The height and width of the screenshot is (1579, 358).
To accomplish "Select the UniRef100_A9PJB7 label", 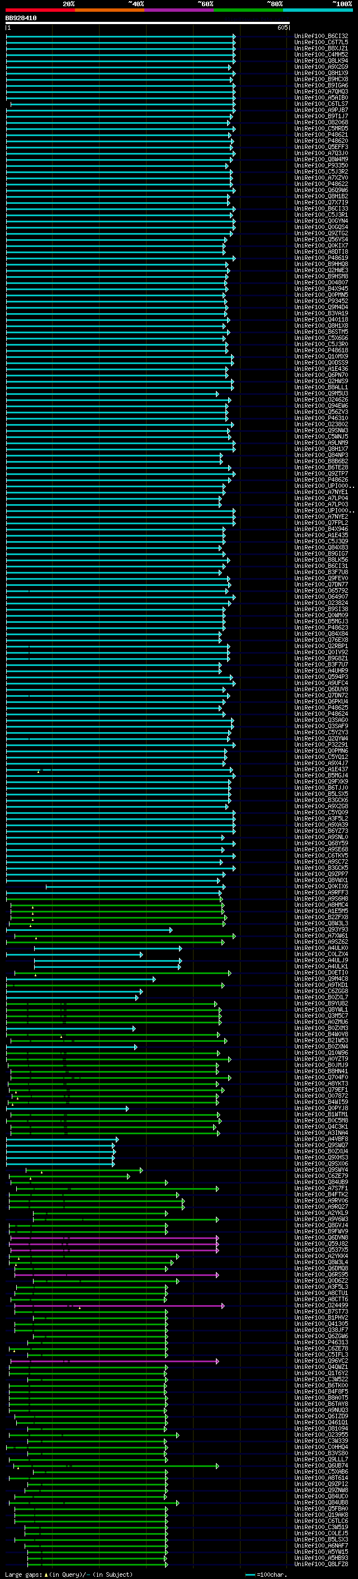I will click(x=321, y=110).
